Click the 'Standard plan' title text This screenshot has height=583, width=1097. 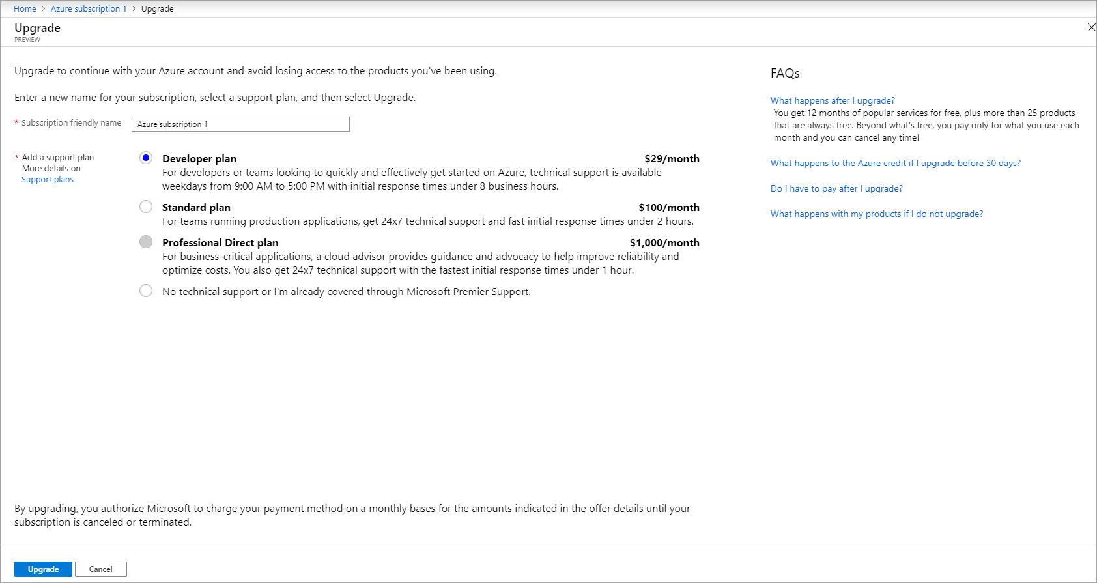(196, 208)
